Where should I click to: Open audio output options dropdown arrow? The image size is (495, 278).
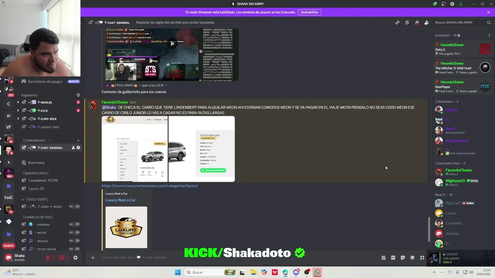[x=67, y=258]
